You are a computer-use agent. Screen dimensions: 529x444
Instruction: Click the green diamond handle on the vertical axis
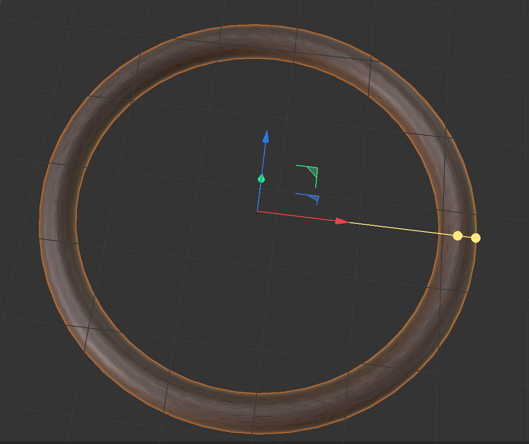262,179
